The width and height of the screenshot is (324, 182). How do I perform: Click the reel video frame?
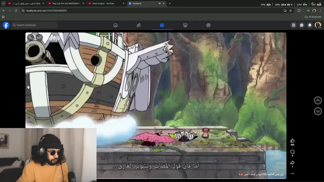(x=156, y=106)
